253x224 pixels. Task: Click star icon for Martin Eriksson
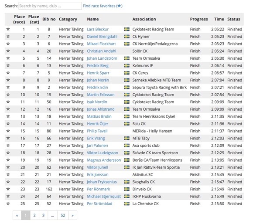(x=8, y=95)
